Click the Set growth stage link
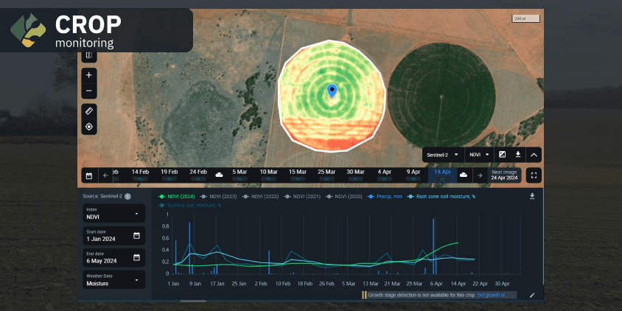Screen dimensions: 622x311 tap(492, 295)
